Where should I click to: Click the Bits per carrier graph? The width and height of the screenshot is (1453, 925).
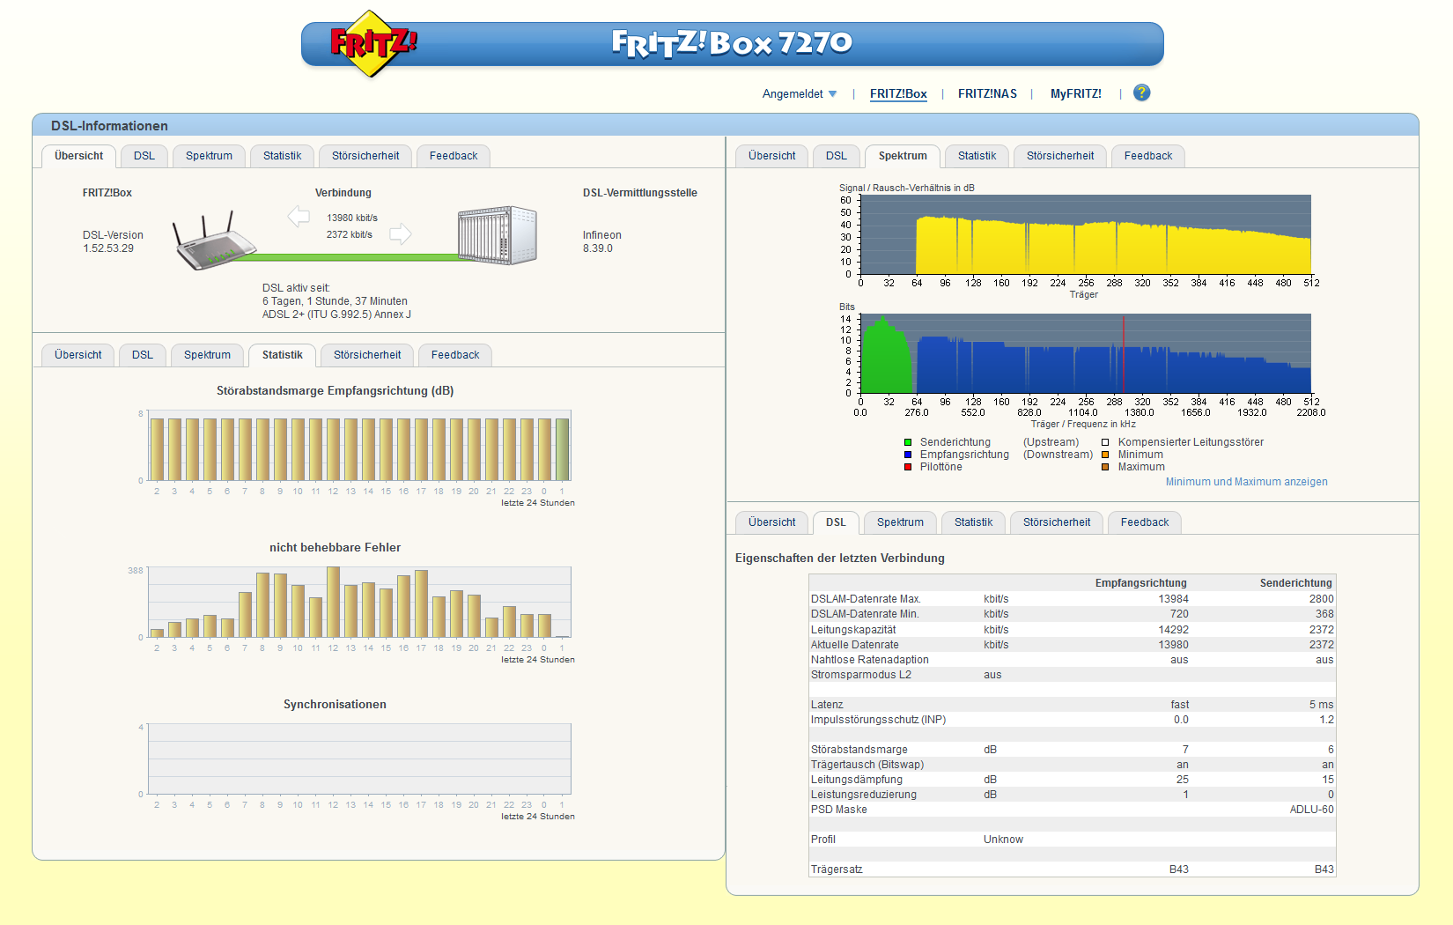[1086, 353]
